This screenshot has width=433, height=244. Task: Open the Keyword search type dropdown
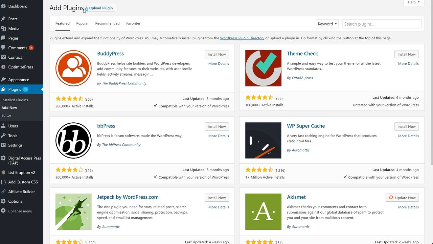(327, 24)
